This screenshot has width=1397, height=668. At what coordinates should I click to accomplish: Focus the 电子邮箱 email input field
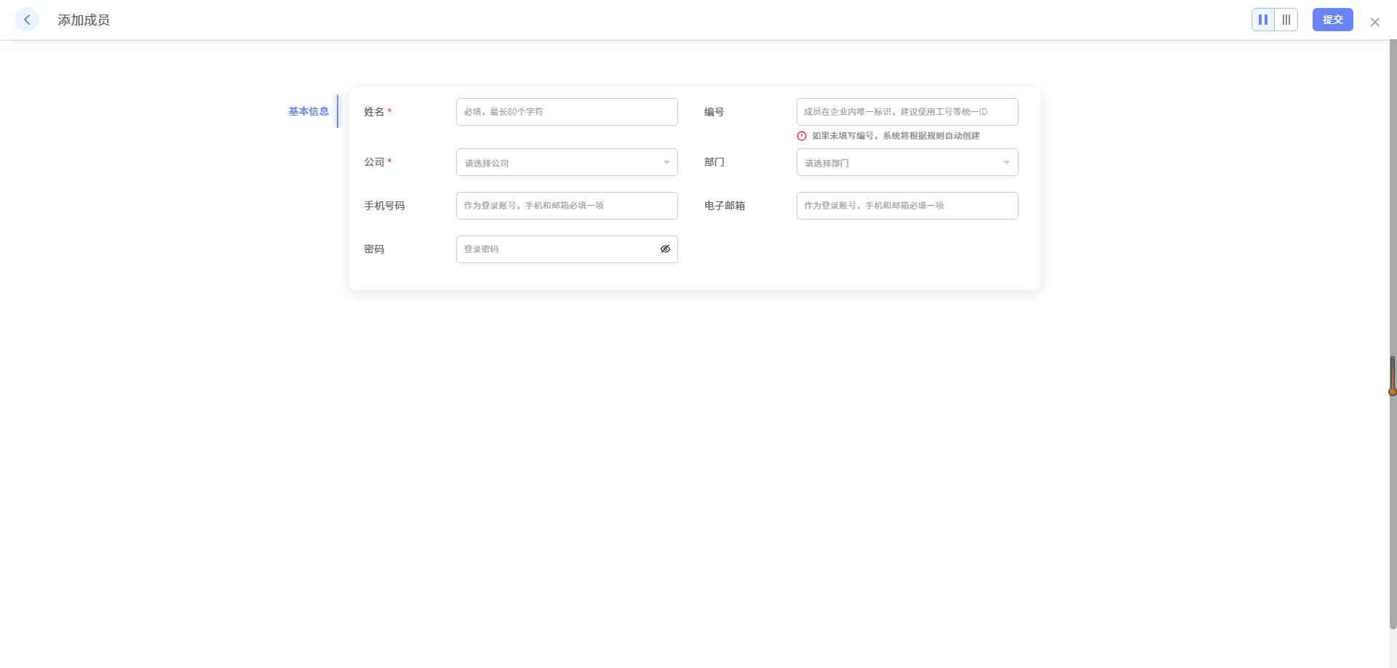click(907, 206)
